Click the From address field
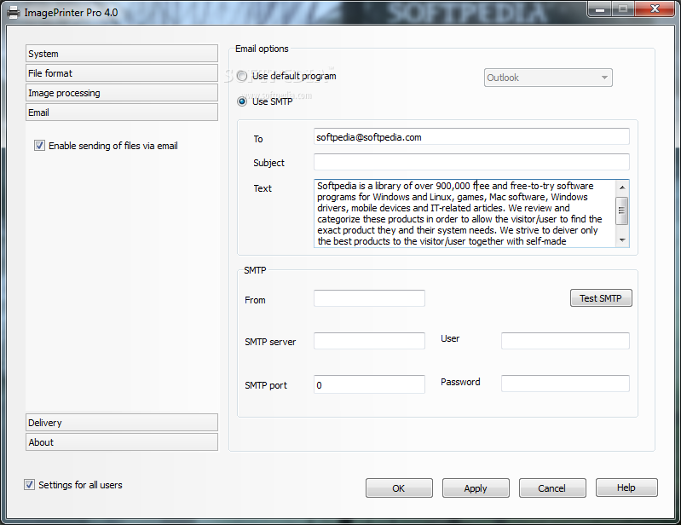This screenshot has height=525, width=681. click(369, 298)
